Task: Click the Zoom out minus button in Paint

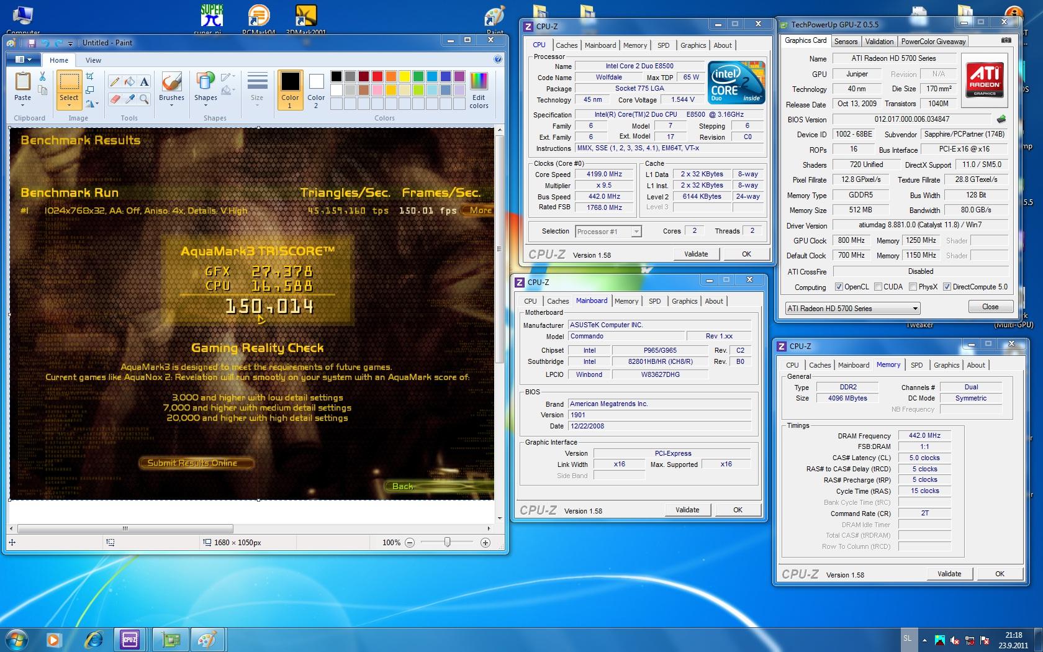Action: coord(410,543)
